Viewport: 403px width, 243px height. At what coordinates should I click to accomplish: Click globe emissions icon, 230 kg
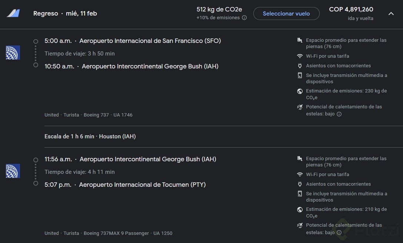[300, 91]
